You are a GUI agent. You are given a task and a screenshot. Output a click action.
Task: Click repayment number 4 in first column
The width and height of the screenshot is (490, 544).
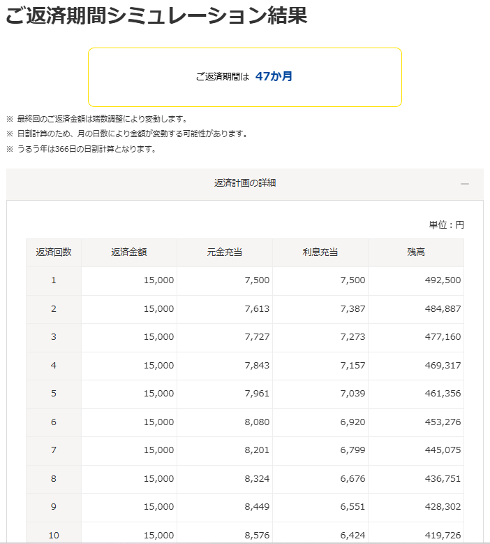point(54,365)
